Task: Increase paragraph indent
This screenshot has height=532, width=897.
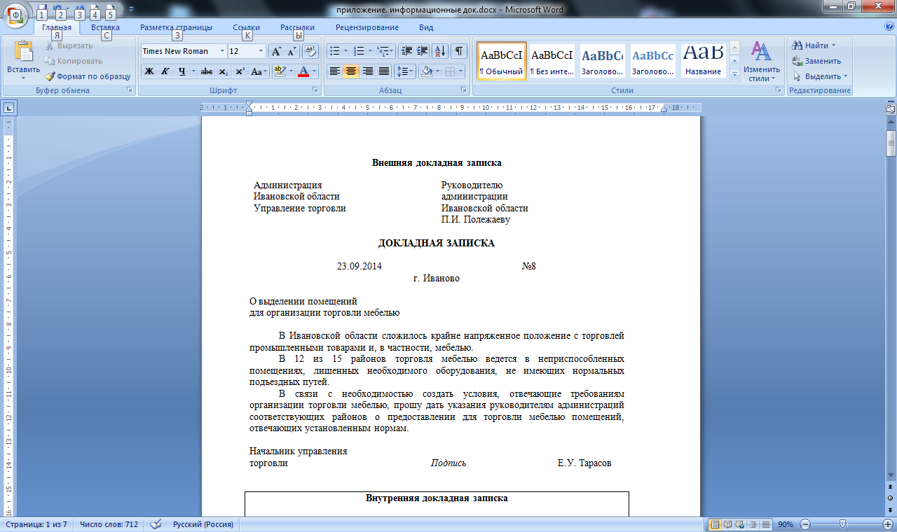Action: (423, 51)
